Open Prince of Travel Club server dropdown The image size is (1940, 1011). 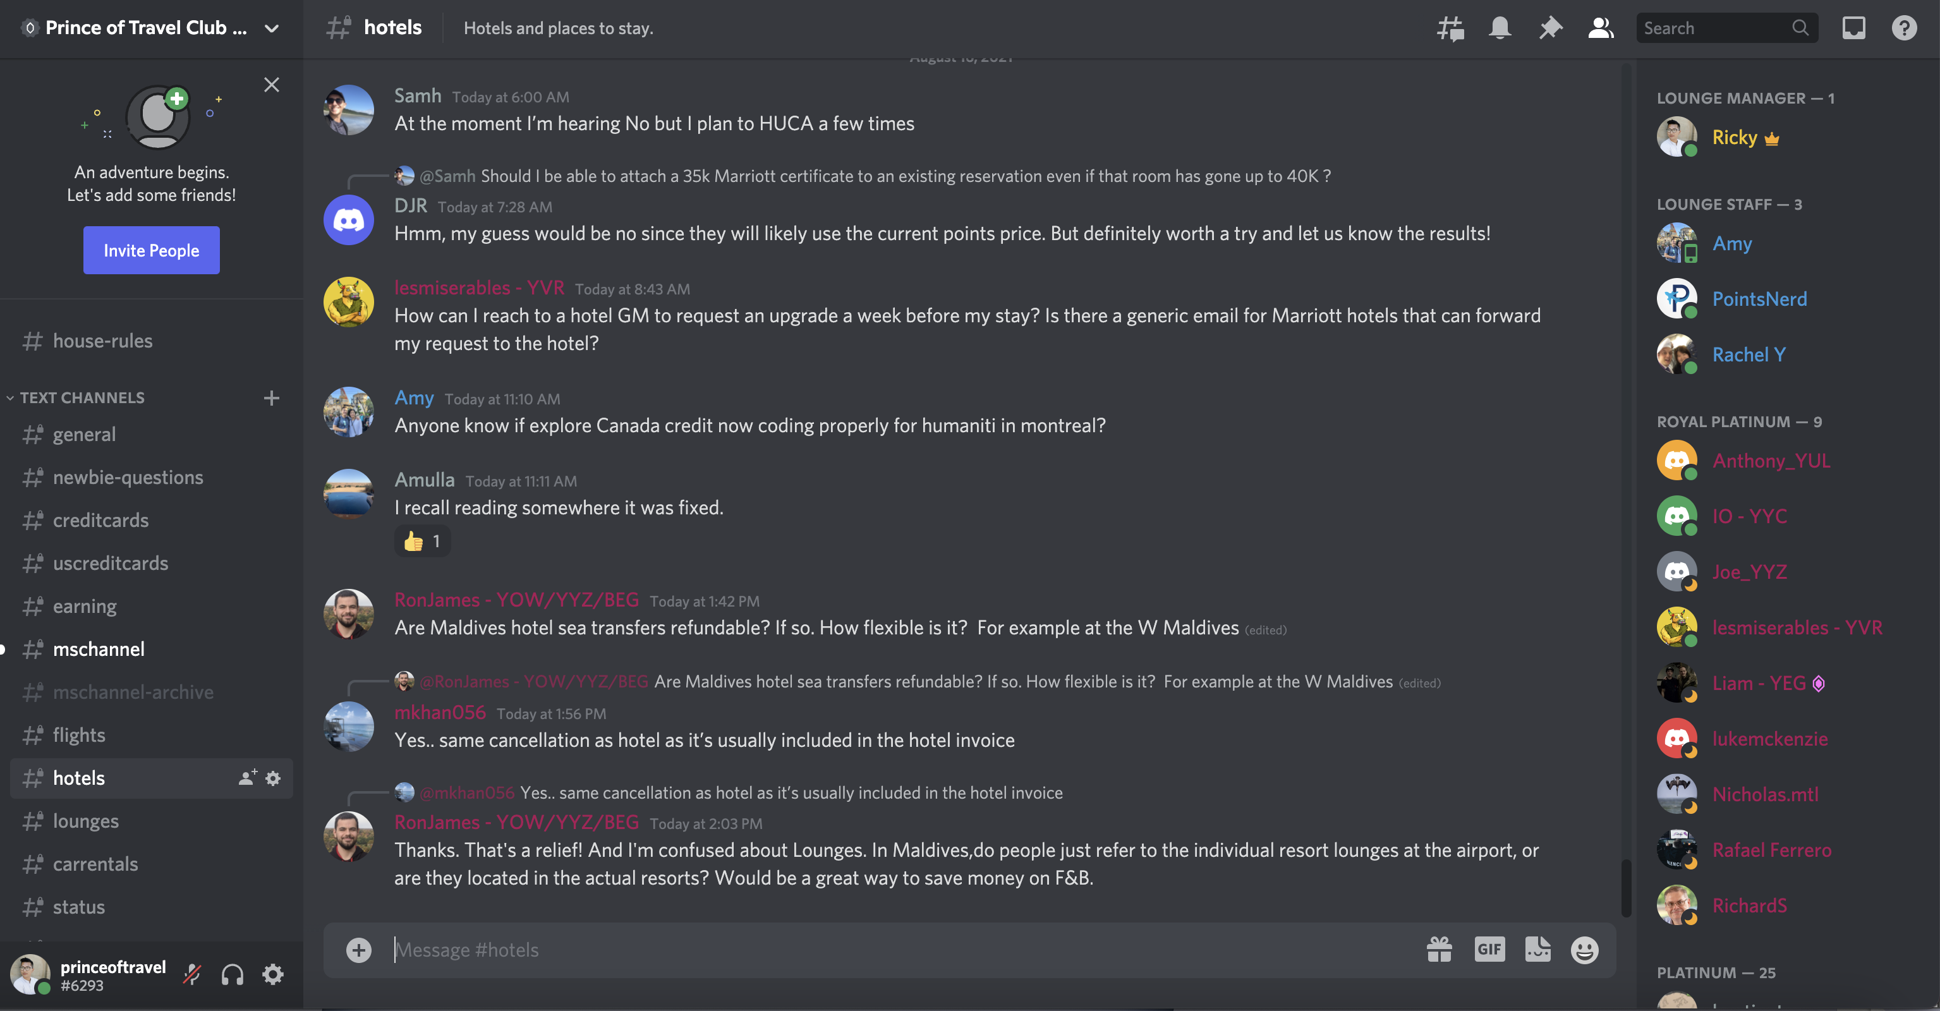tap(272, 28)
